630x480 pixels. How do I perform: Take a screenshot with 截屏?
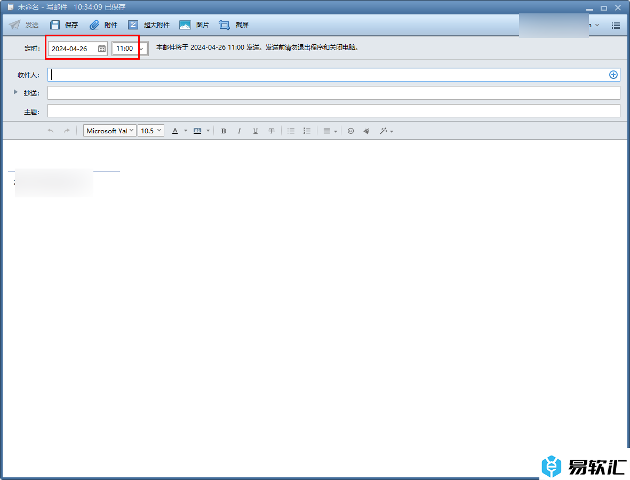[234, 25]
